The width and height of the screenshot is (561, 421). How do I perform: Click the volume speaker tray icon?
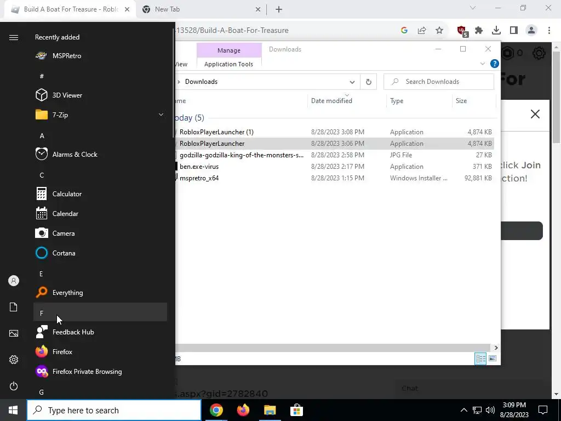[490, 410]
